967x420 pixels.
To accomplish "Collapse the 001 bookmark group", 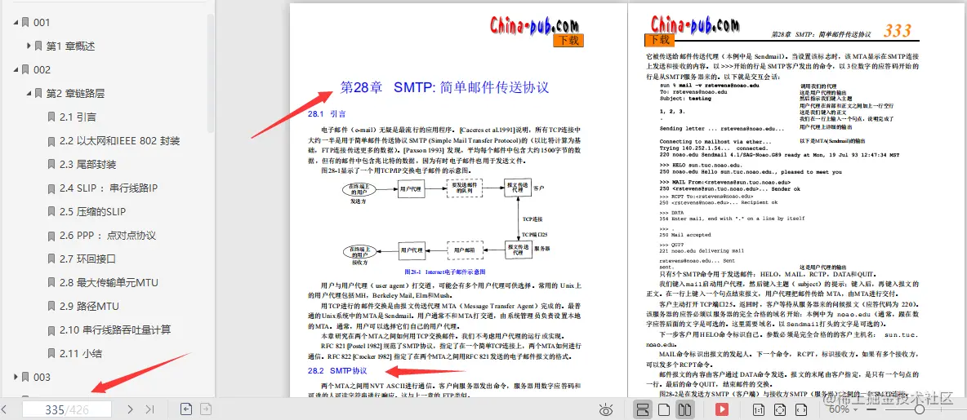I will [16, 22].
